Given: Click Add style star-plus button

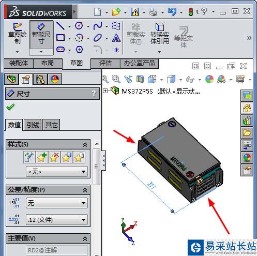Looking at the screenshot, I should click(42, 157).
